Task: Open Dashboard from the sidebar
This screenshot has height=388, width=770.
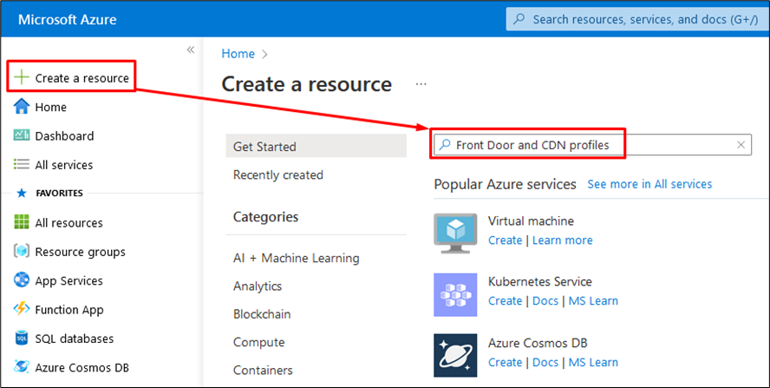Action: tap(64, 135)
